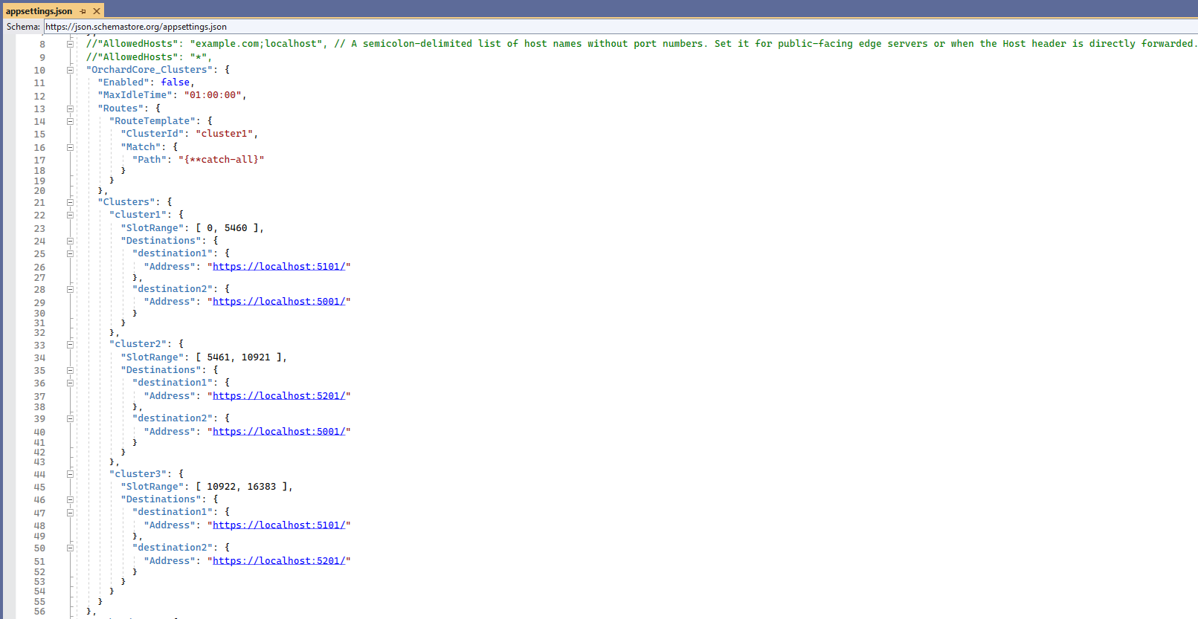Click the "RouteTemplate" key name

click(x=152, y=121)
